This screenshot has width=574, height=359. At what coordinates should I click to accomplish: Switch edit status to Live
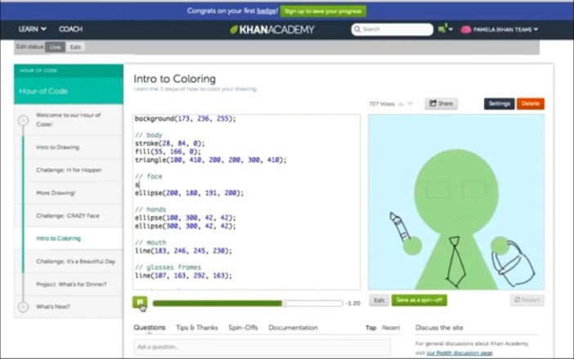[x=56, y=47]
